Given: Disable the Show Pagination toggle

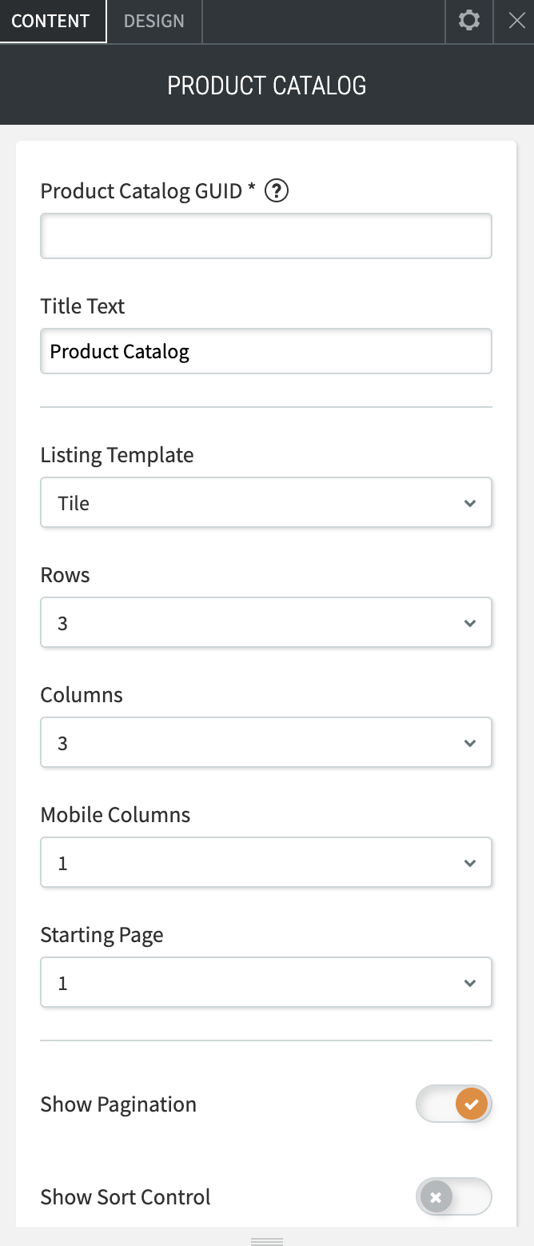Looking at the screenshot, I should [454, 1104].
